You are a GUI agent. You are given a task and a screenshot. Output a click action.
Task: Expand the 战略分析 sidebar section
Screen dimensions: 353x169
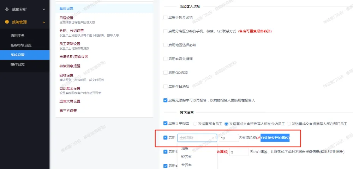tap(43, 9)
